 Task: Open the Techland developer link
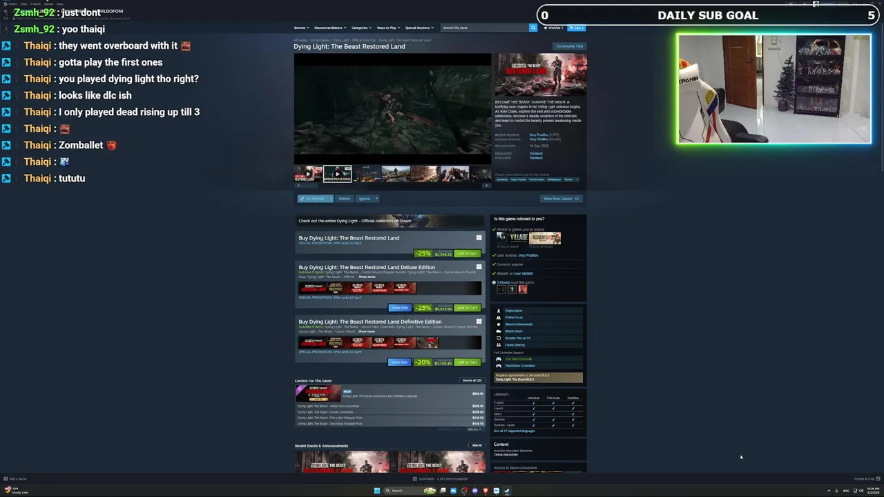click(536, 153)
